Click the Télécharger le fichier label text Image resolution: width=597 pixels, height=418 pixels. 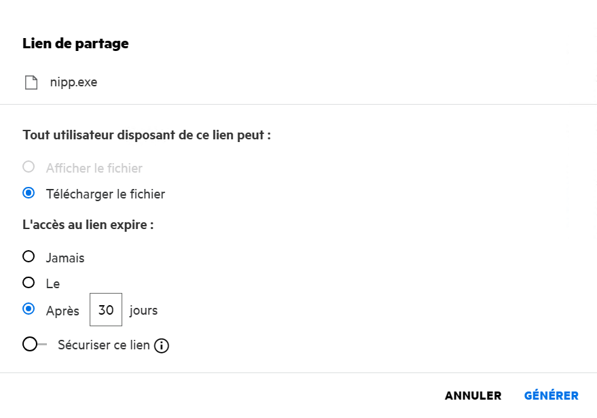[105, 194]
